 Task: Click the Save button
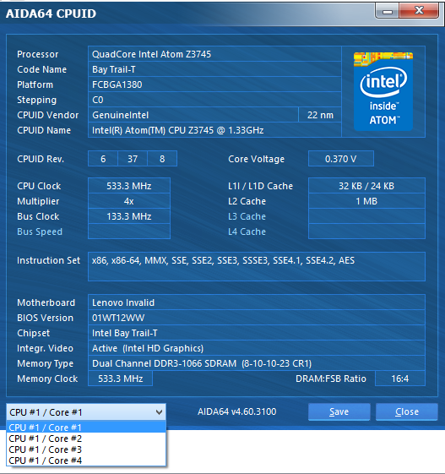click(339, 411)
